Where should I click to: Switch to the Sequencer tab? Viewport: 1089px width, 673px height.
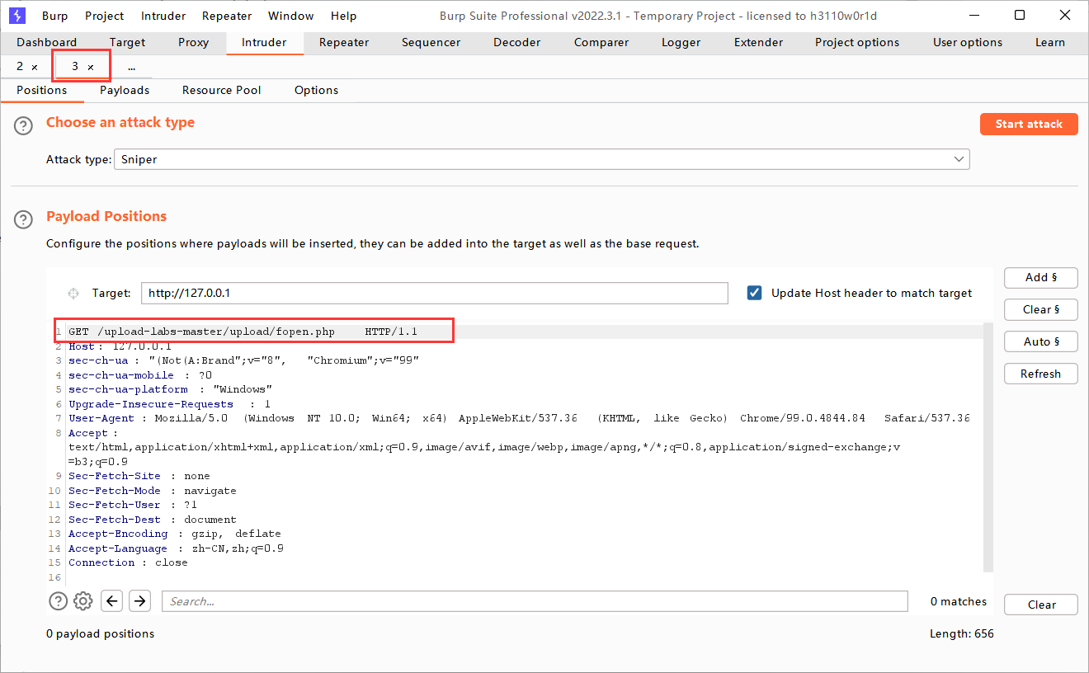(x=431, y=42)
